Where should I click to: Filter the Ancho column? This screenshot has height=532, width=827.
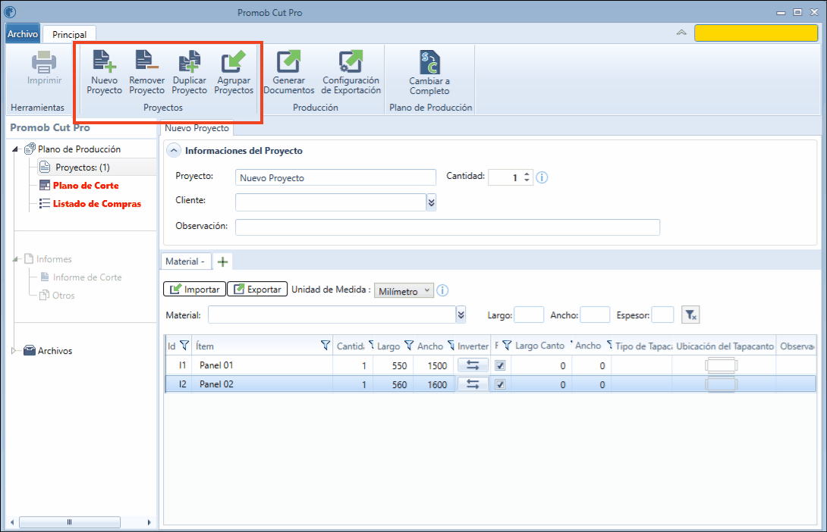tap(451, 346)
